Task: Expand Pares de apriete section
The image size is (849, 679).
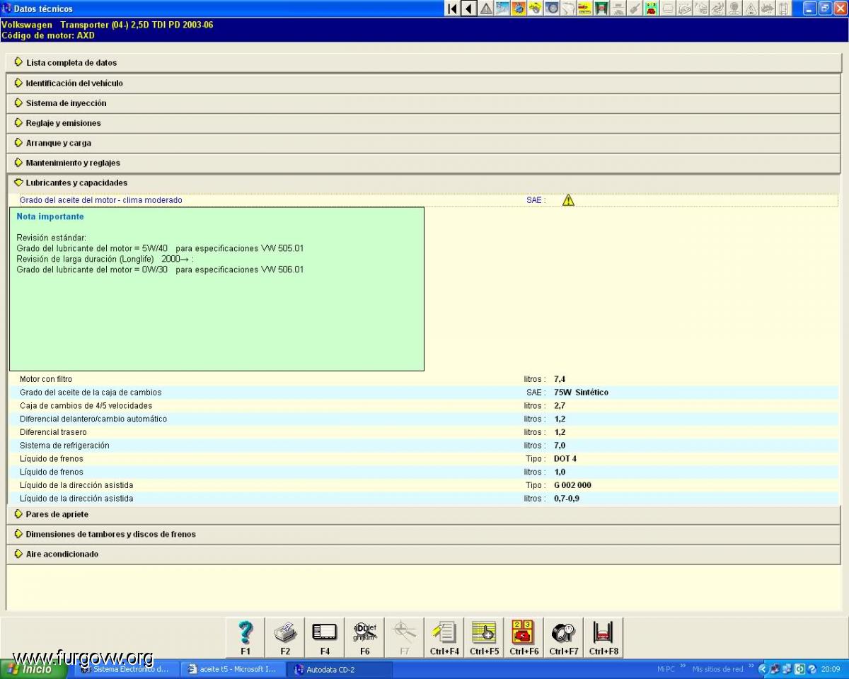Action: pos(424,514)
